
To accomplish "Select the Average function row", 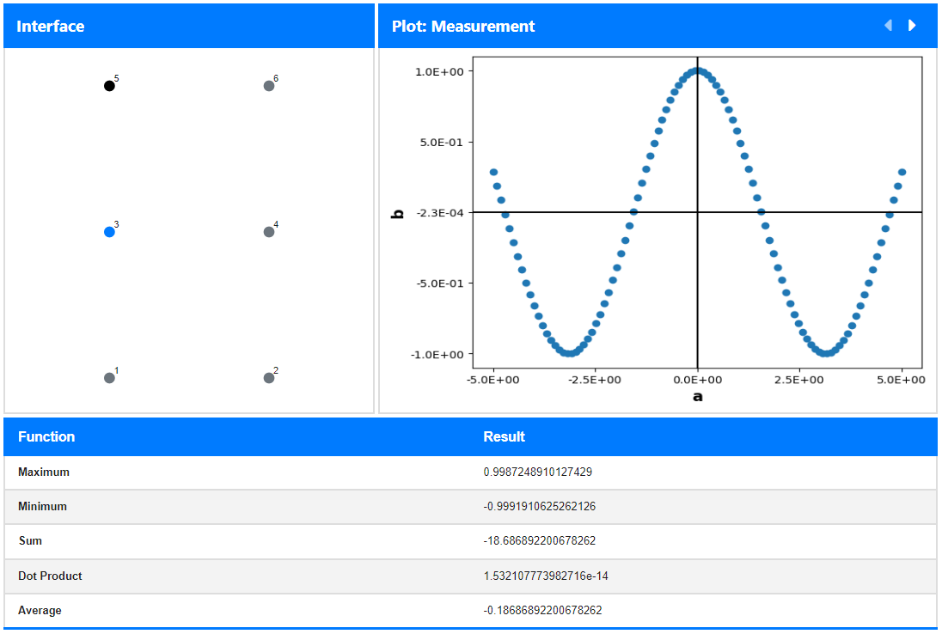I will coord(470,611).
